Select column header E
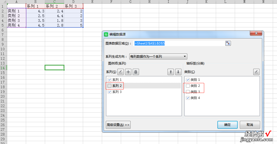Viewport: 277px width, 144px height. (x=92, y=2)
